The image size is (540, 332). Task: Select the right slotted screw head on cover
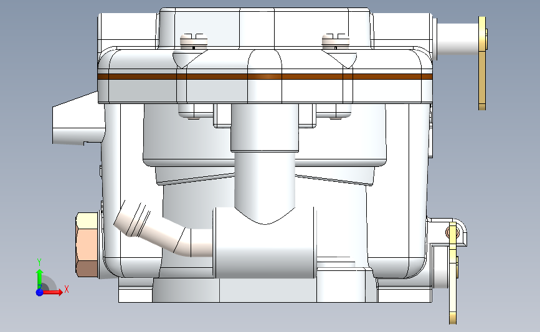click(336, 42)
